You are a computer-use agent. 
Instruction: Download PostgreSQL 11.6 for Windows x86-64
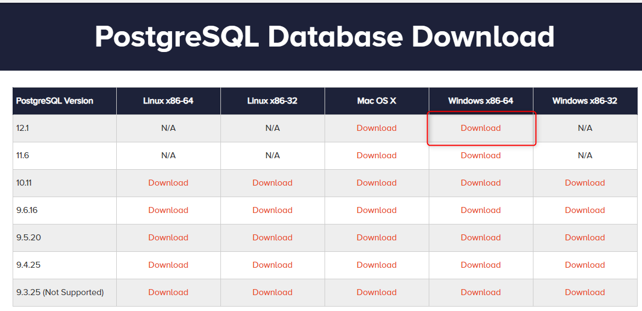click(x=480, y=155)
